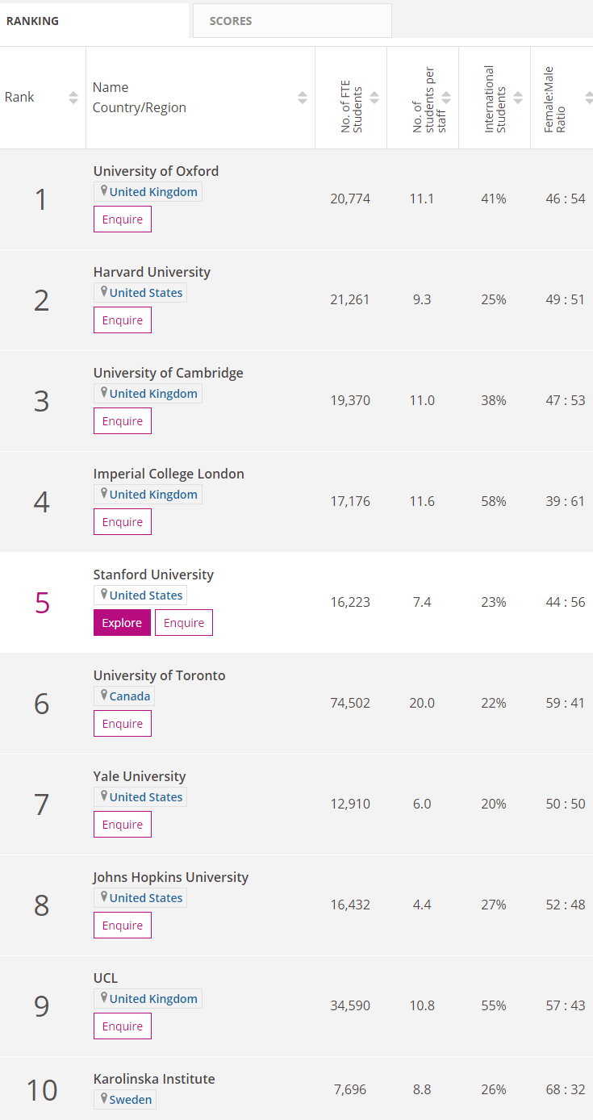Sort by No. of FTE Students arrows
This screenshot has width=593, height=1120.
pyautogui.click(x=374, y=98)
